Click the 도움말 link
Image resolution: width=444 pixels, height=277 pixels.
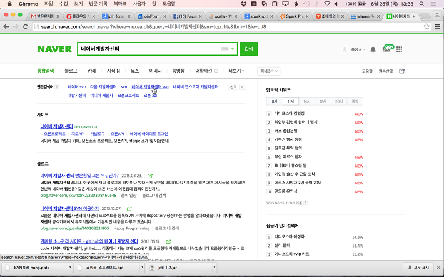[x=367, y=71]
